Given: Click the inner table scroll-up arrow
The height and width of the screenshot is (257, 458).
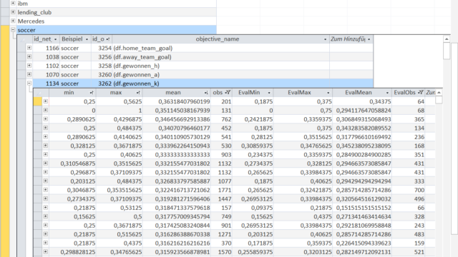Looking at the screenshot, I should [x=439, y=92].
